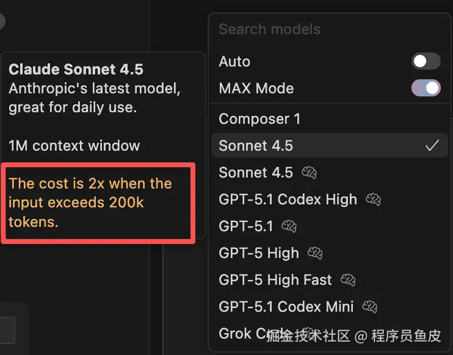Image resolution: width=453 pixels, height=355 pixels.
Task: Choose the Sonnet 4.5 thinking model entry
Action: click(x=256, y=173)
